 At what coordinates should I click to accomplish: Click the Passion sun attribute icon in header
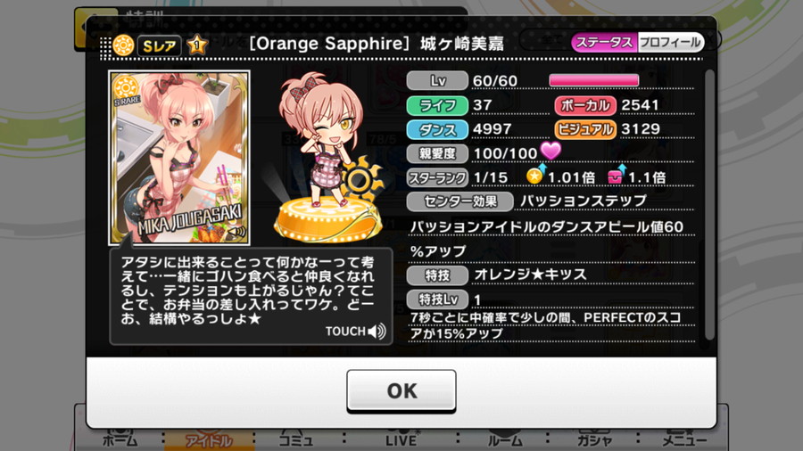click(x=123, y=45)
